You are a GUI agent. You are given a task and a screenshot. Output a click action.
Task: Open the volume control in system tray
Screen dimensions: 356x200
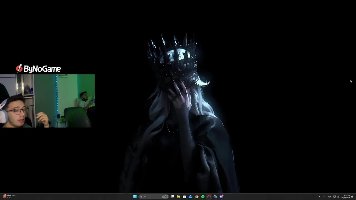point(338,197)
